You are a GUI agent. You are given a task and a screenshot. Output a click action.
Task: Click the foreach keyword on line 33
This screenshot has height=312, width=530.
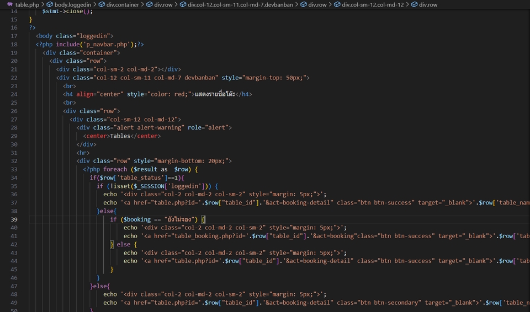[115, 170]
